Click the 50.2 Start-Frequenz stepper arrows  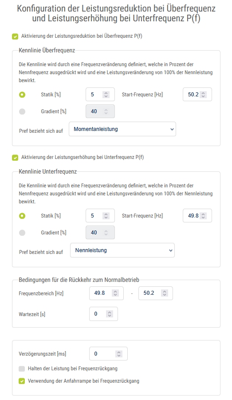pyautogui.click(x=203, y=95)
